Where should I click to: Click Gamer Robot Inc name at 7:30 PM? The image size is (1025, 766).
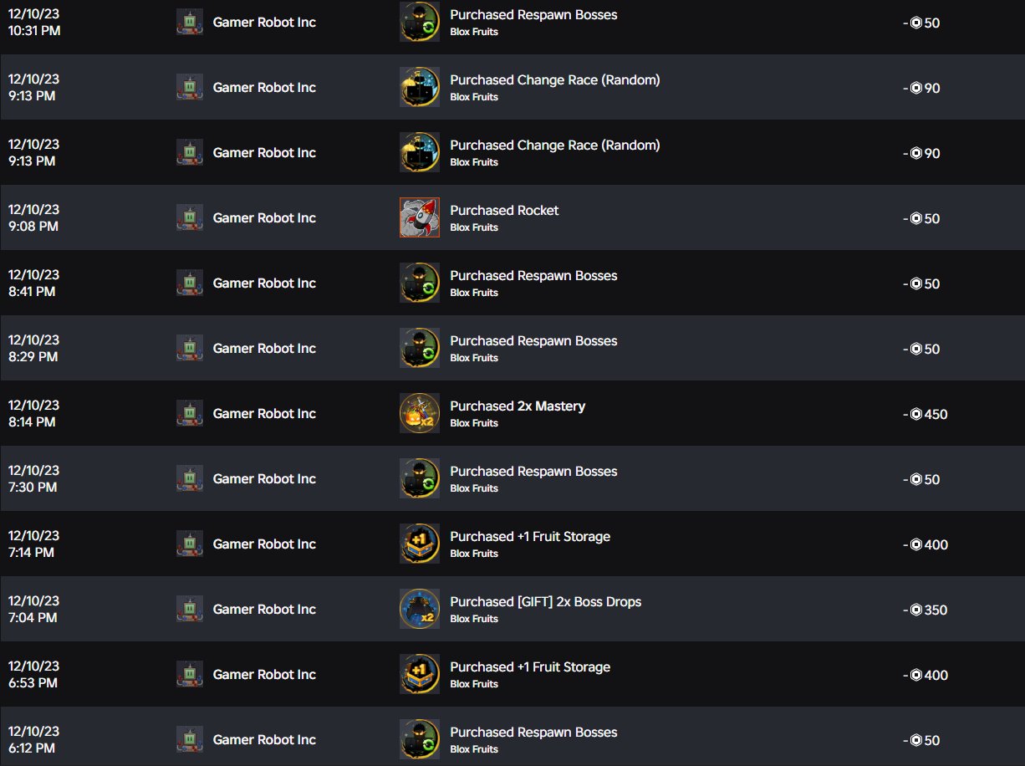coord(264,478)
